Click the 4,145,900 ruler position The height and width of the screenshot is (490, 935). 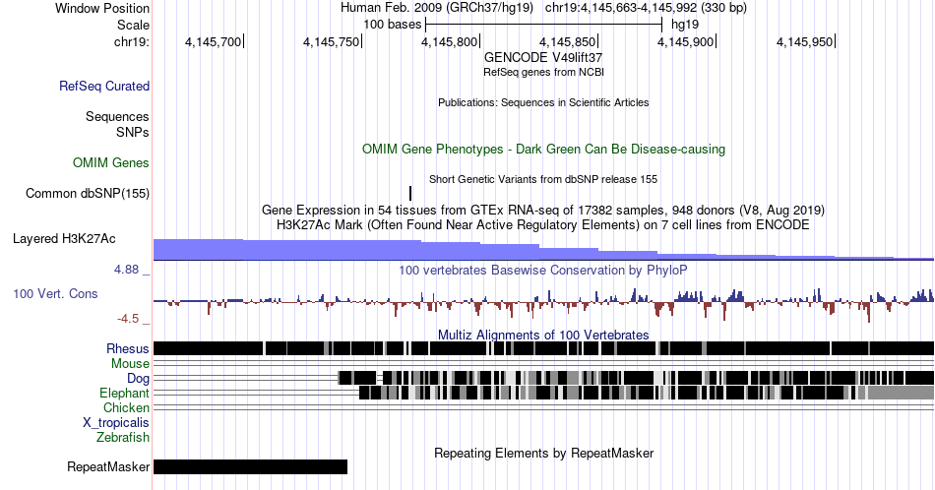(686, 41)
